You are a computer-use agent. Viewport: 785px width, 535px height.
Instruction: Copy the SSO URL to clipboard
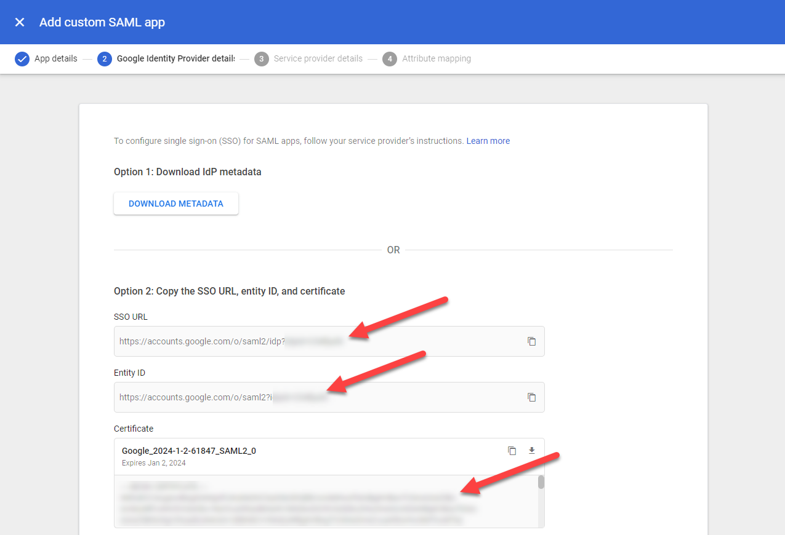[532, 341]
